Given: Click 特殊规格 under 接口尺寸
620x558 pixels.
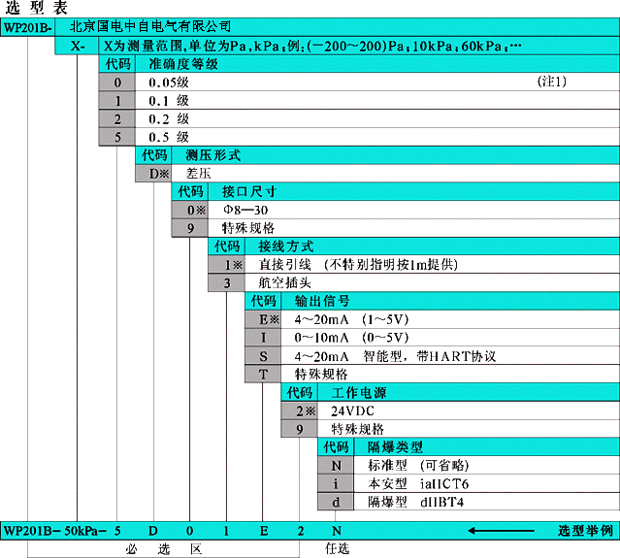Looking at the screenshot, I should pos(248,228).
